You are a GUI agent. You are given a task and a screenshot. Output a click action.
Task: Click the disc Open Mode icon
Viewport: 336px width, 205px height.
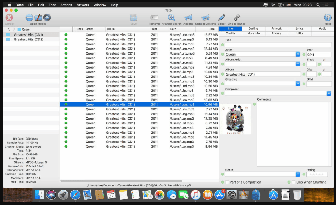point(47,18)
